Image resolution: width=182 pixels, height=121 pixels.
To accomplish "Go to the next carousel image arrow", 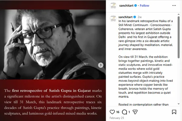I will click(101, 65).
